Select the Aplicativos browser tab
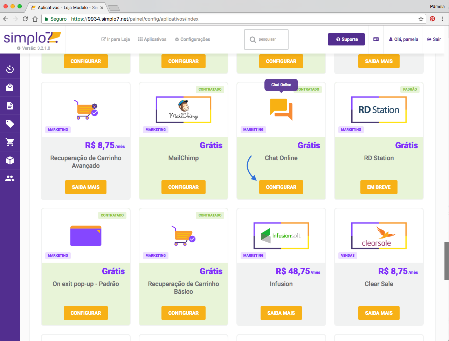Image resolution: width=449 pixels, height=341 pixels. tap(67, 7)
